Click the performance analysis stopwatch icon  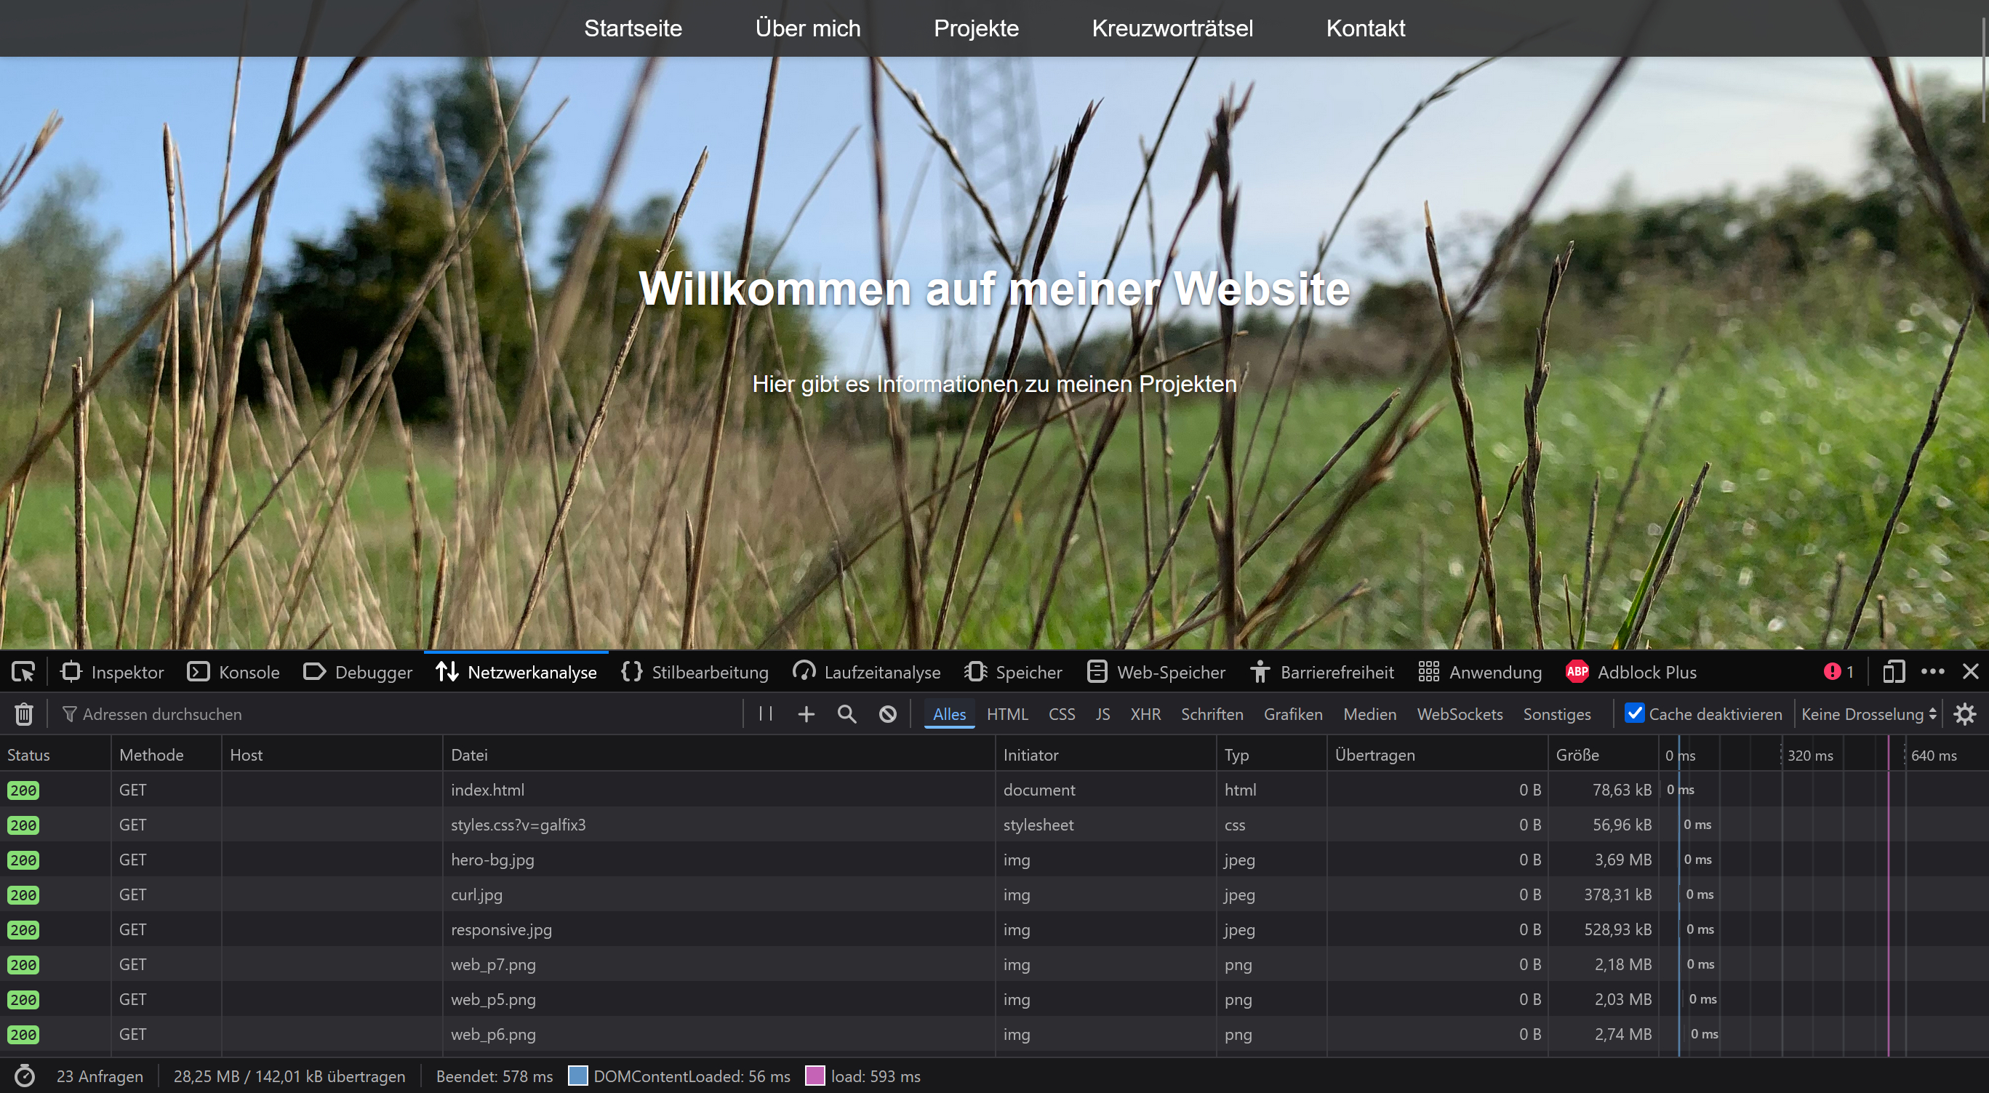25,1076
